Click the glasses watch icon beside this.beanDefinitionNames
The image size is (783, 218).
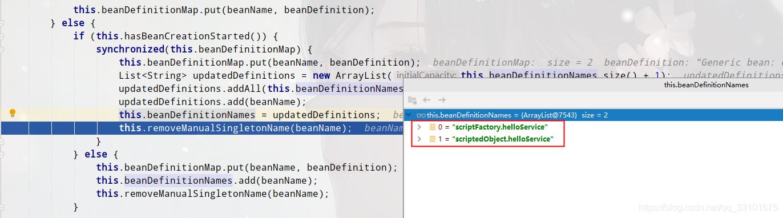pyautogui.click(x=421, y=115)
